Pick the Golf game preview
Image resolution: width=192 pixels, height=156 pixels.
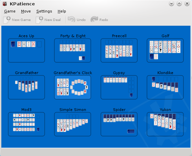coord(165,50)
